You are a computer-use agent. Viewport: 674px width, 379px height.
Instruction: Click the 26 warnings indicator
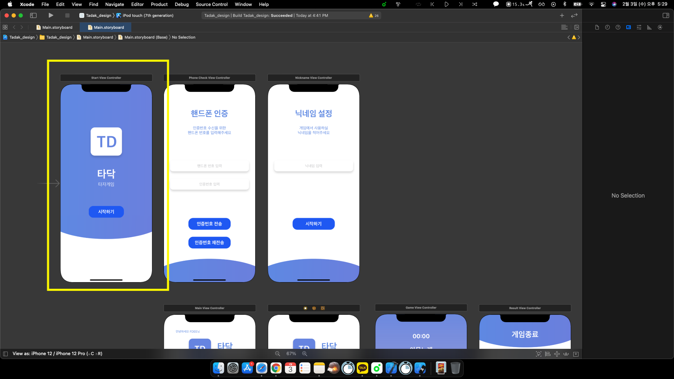click(x=374, y=15)
